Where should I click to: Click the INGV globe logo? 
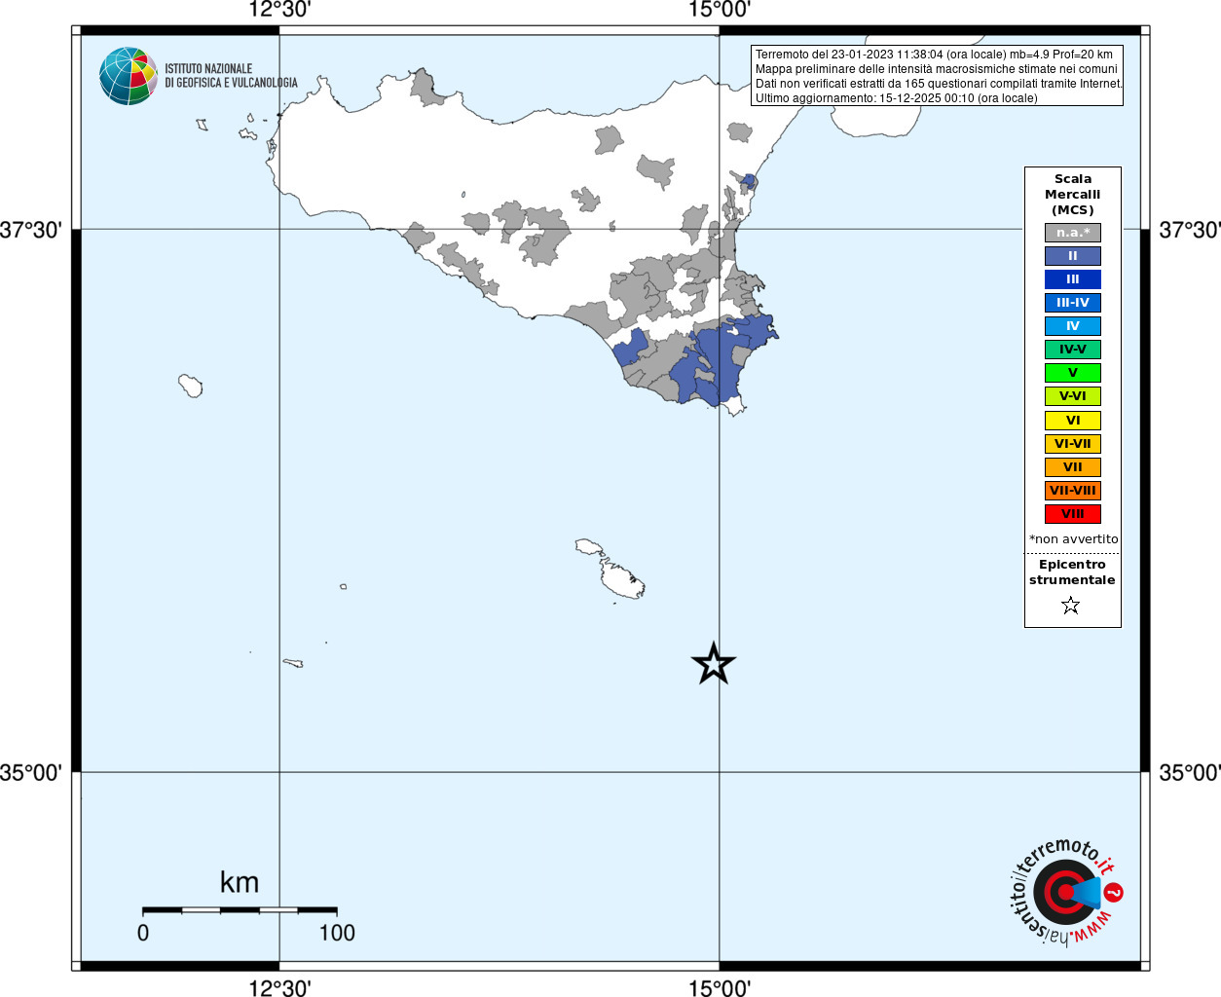pos(129,76)
